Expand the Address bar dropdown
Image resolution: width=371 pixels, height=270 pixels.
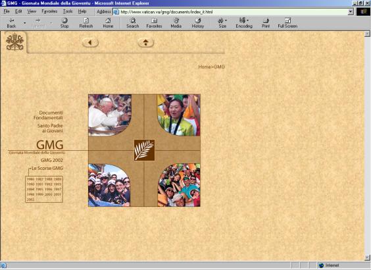tap(351, 12)
